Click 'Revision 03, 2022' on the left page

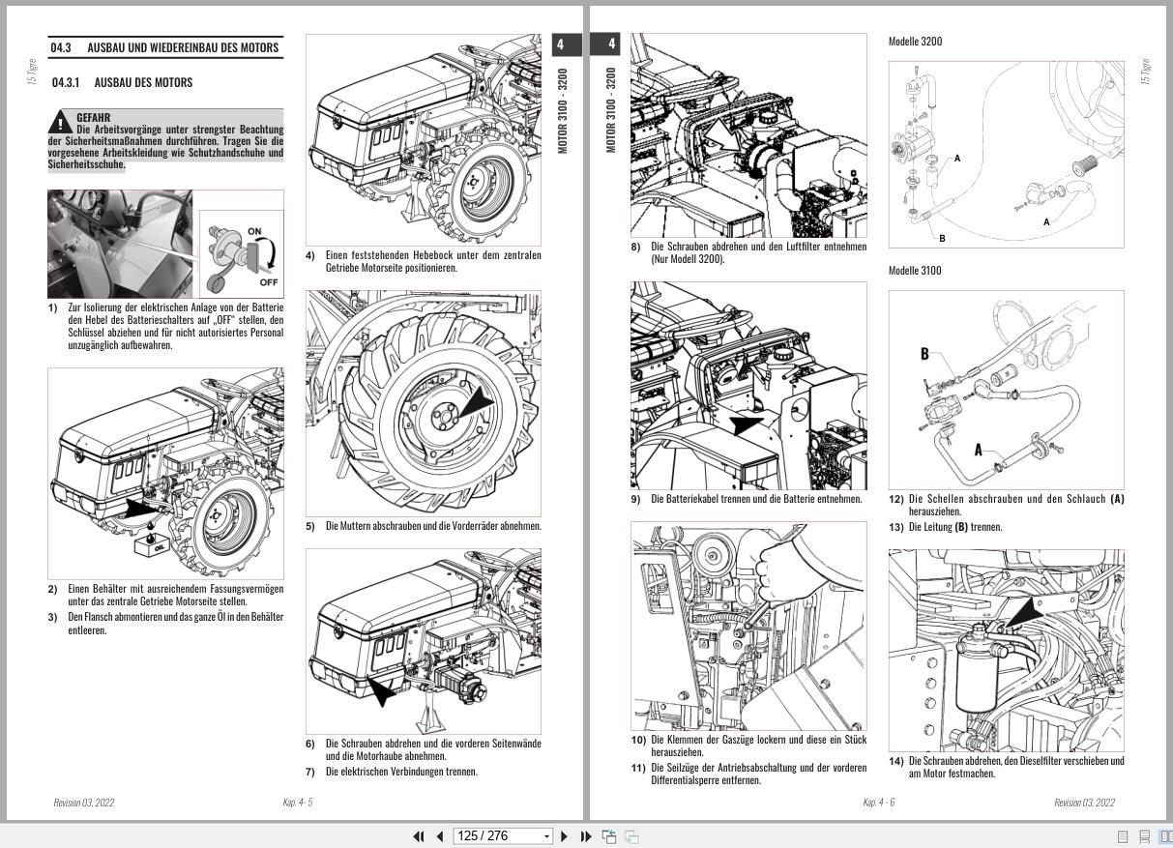pos(84,803)
